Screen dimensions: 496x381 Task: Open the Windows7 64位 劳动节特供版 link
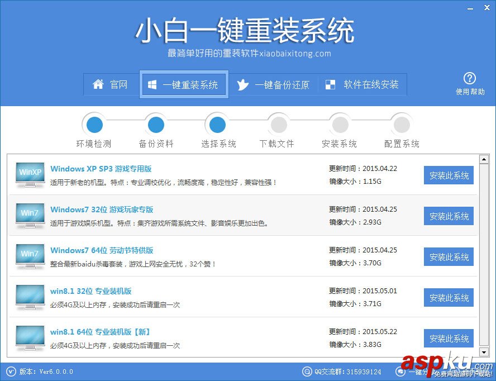click(x=101, y=250)
